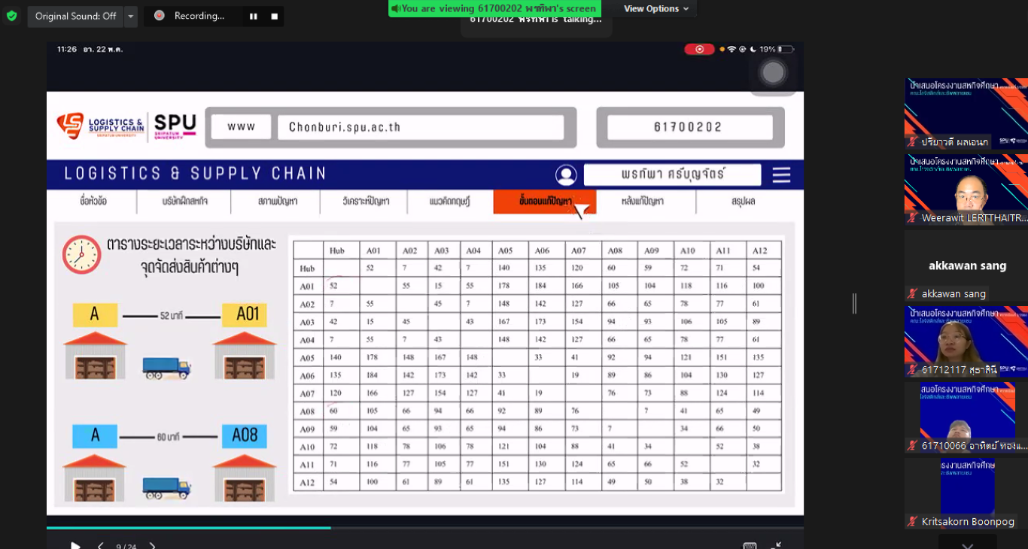Click the muted mic icon beside 61712117
1028x549 pixels.
pyautogui.click(x=913, y=370)
